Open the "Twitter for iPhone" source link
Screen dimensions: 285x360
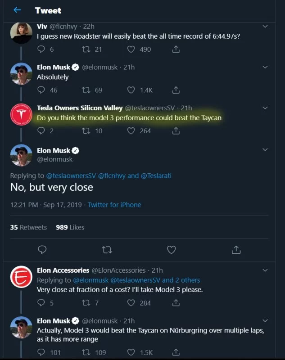pyautogui.click(x=114, y=205)
